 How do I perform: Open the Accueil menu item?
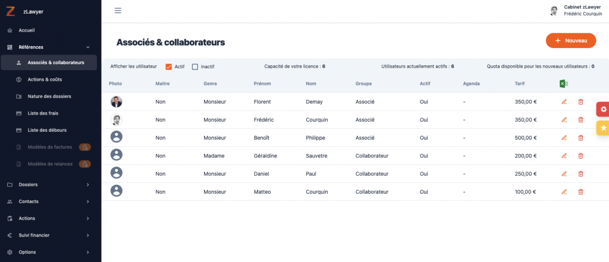tap(27, 30)
